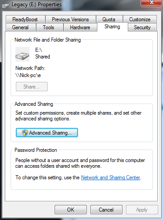Click the E: drive icon
Image resolution: width=163 pixels, height=220 pixels.
click(22, 54)
